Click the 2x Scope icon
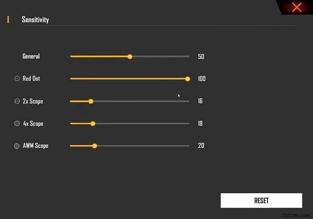This screenshot has width=313, height=219. tap(17, 101)
